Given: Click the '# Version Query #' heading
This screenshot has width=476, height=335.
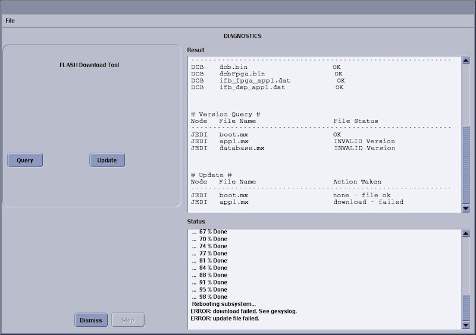Looking at the screenshot, I should (x=226, y=114).
